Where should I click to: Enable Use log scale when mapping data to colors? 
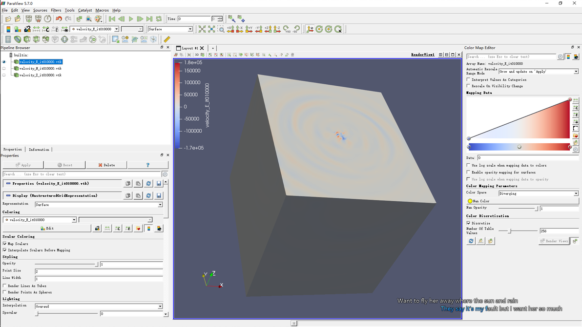(469, 166)
